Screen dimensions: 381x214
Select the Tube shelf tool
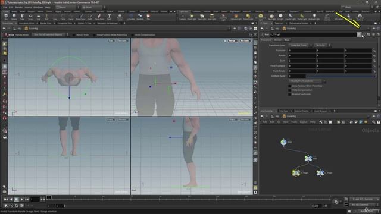(22, 17)
